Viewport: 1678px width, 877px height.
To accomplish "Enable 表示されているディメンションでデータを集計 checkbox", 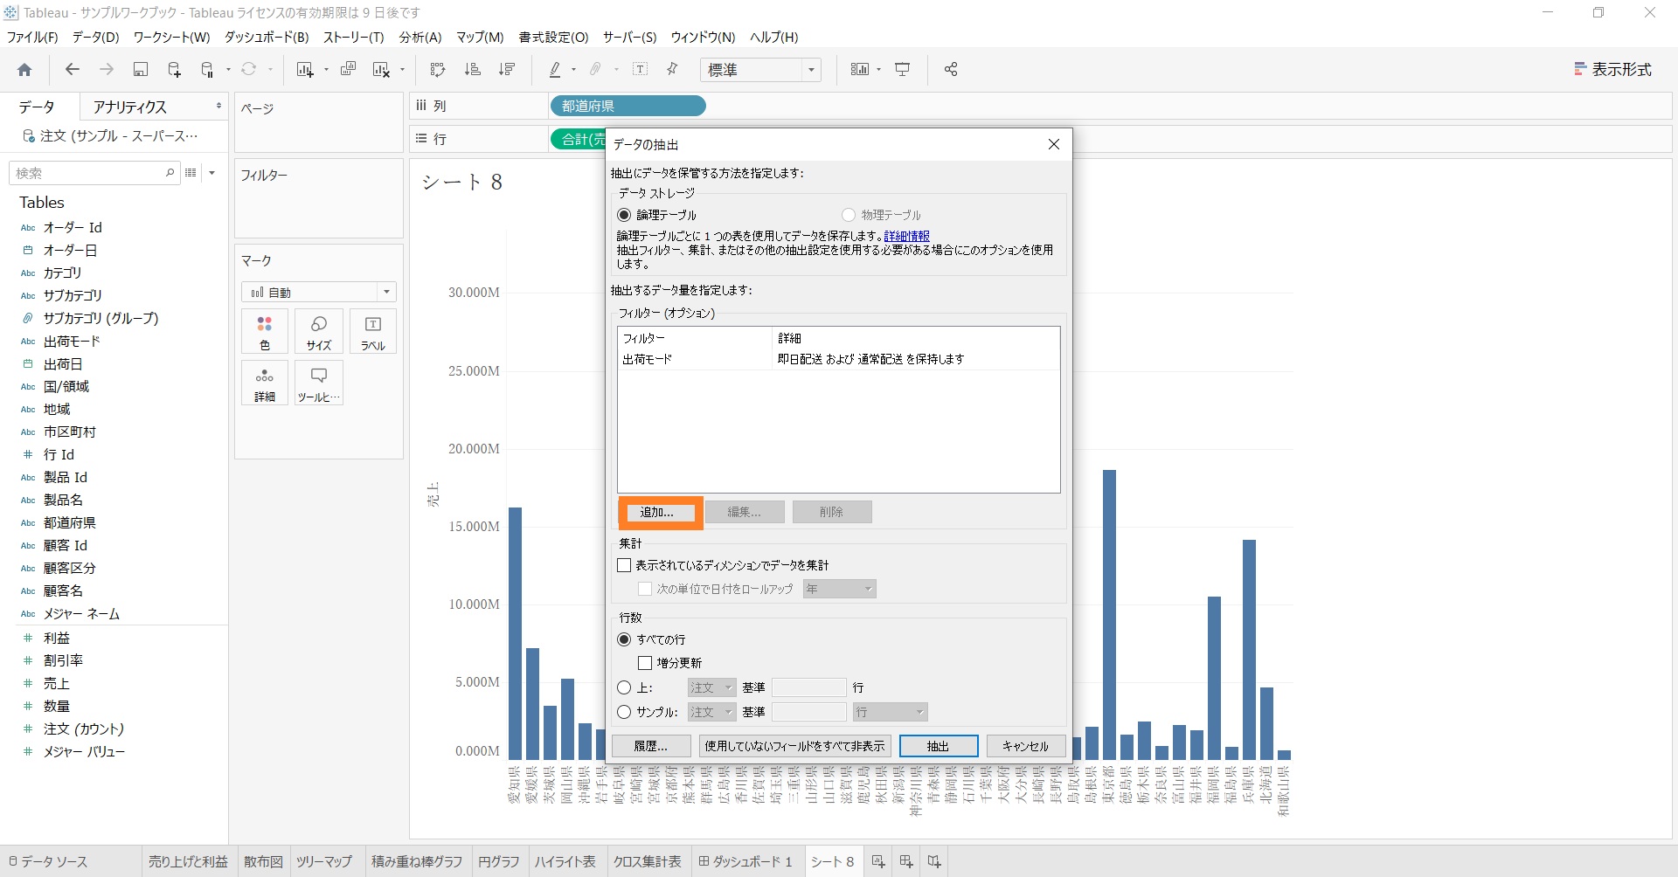I will point(624,565).
